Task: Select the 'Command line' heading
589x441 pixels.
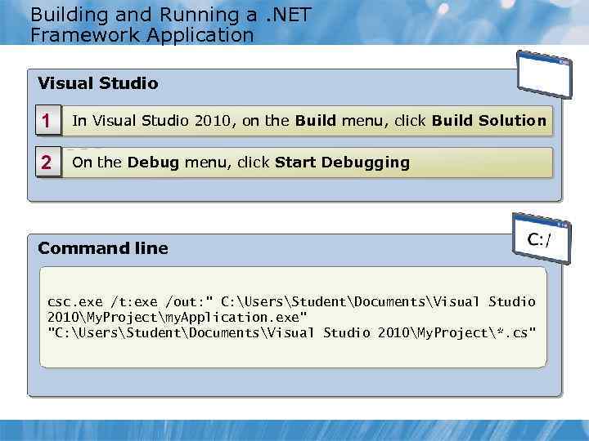Action: click(103, 248)
